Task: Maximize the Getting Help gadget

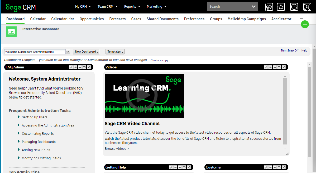Action: tap(184, 167)
